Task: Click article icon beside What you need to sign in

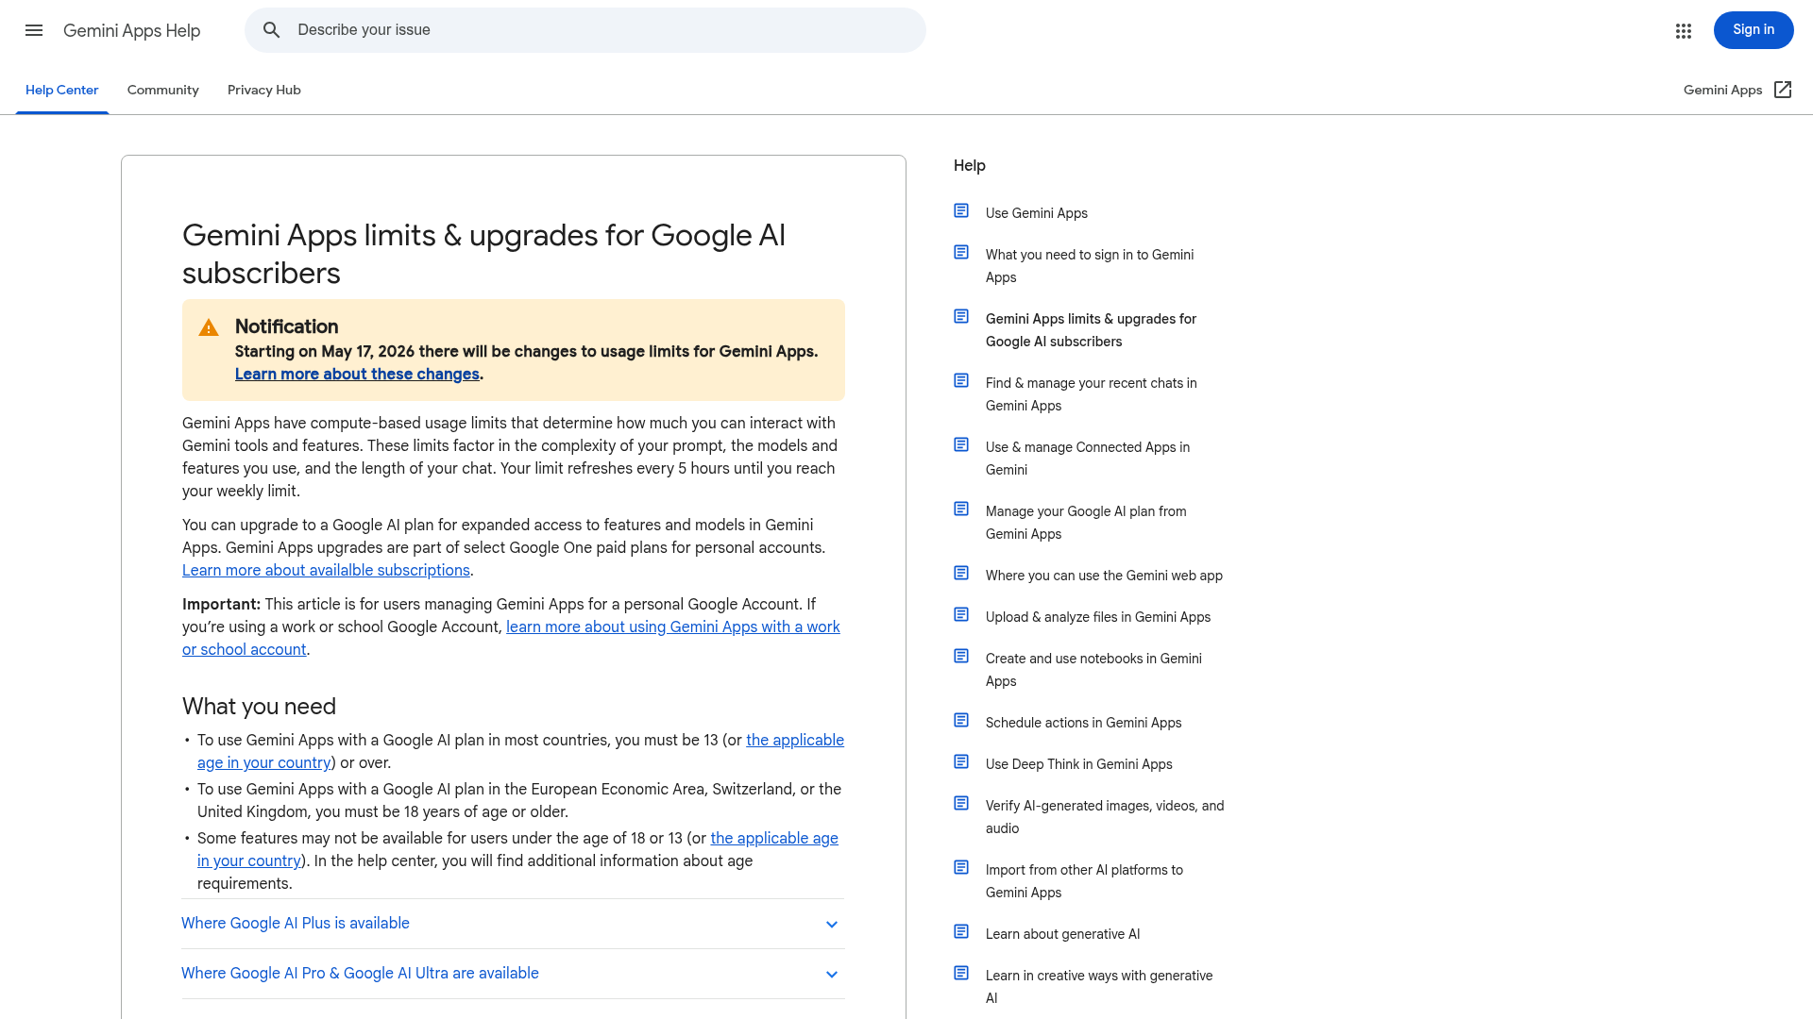Action: 961,252
